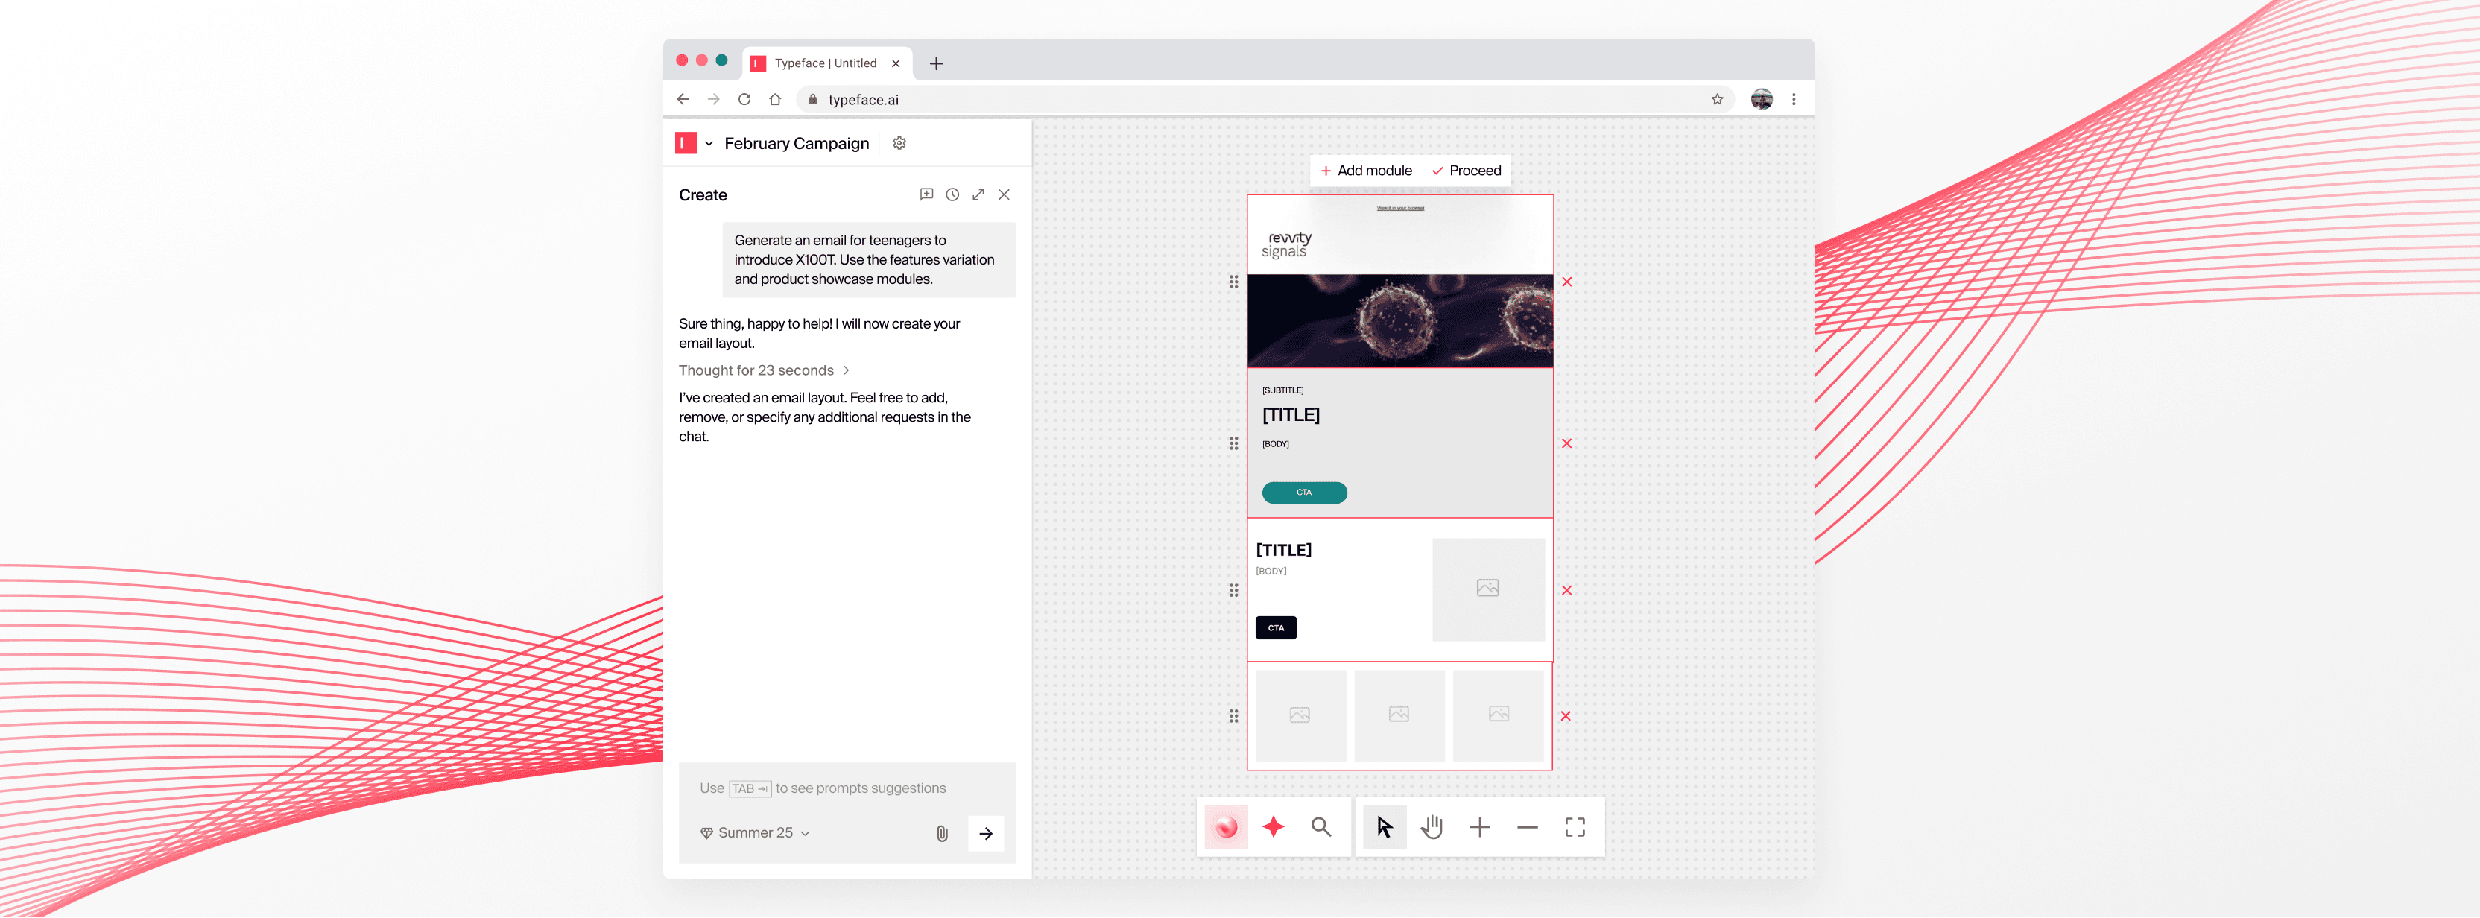Click the magnifier search icon in bottom toolbar

(x=1321, y=826)
